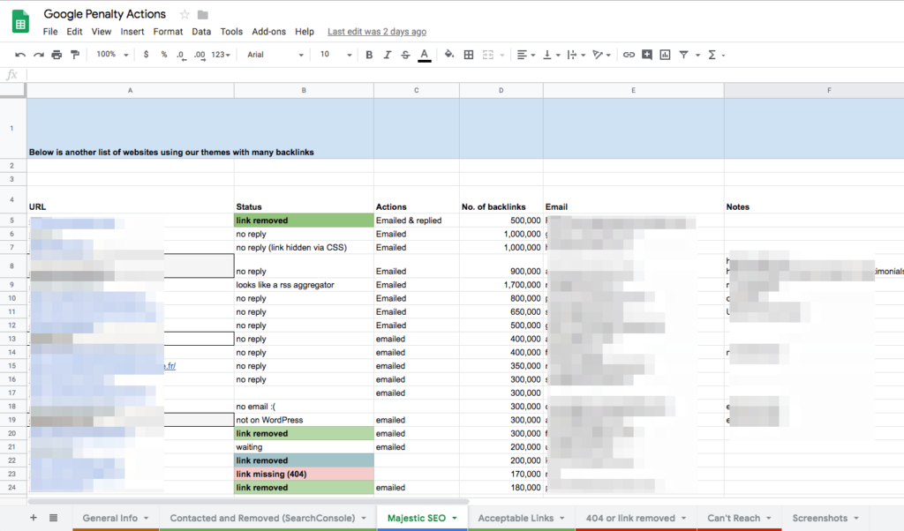904x531 pixels.
Task: Open the Majestic SEO tab options arrow
Action: (x=455, y=519)
